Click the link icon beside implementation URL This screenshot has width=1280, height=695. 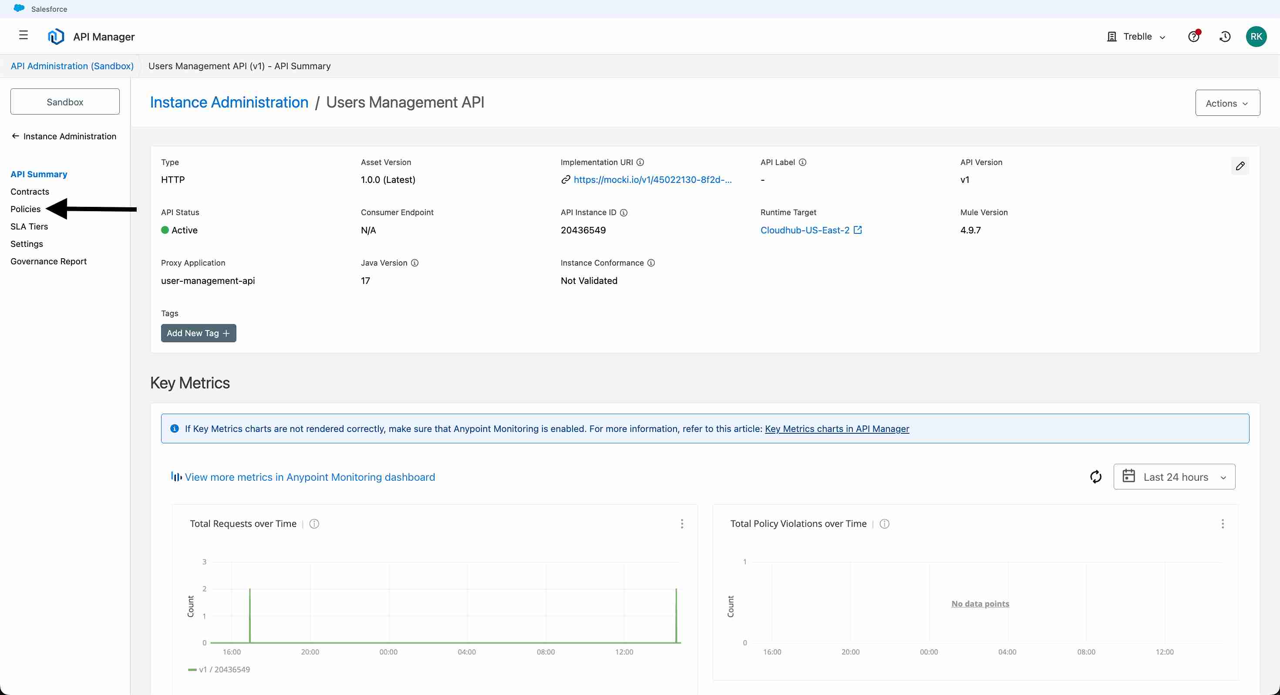tap(566, 179)
